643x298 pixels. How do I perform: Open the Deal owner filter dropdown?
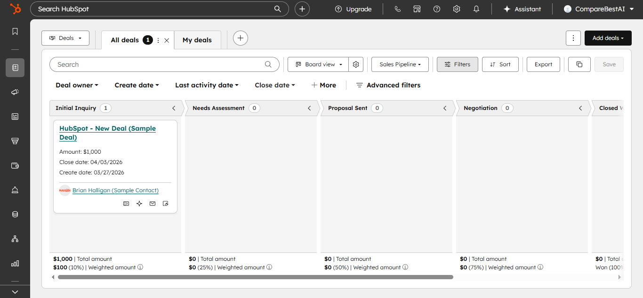point(77,85)
